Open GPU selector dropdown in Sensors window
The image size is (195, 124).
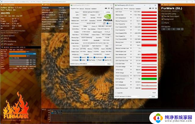[x=127, y=96]
